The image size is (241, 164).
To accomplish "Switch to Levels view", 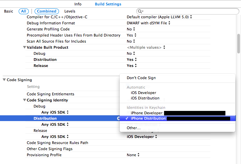I will click(70, 11).
